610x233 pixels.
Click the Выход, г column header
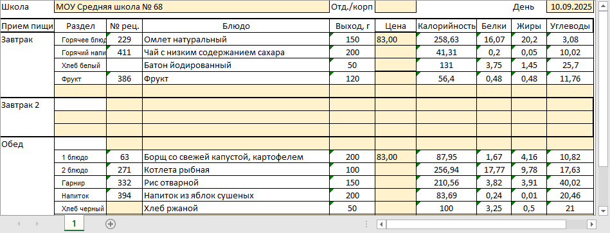pos(352,26)
